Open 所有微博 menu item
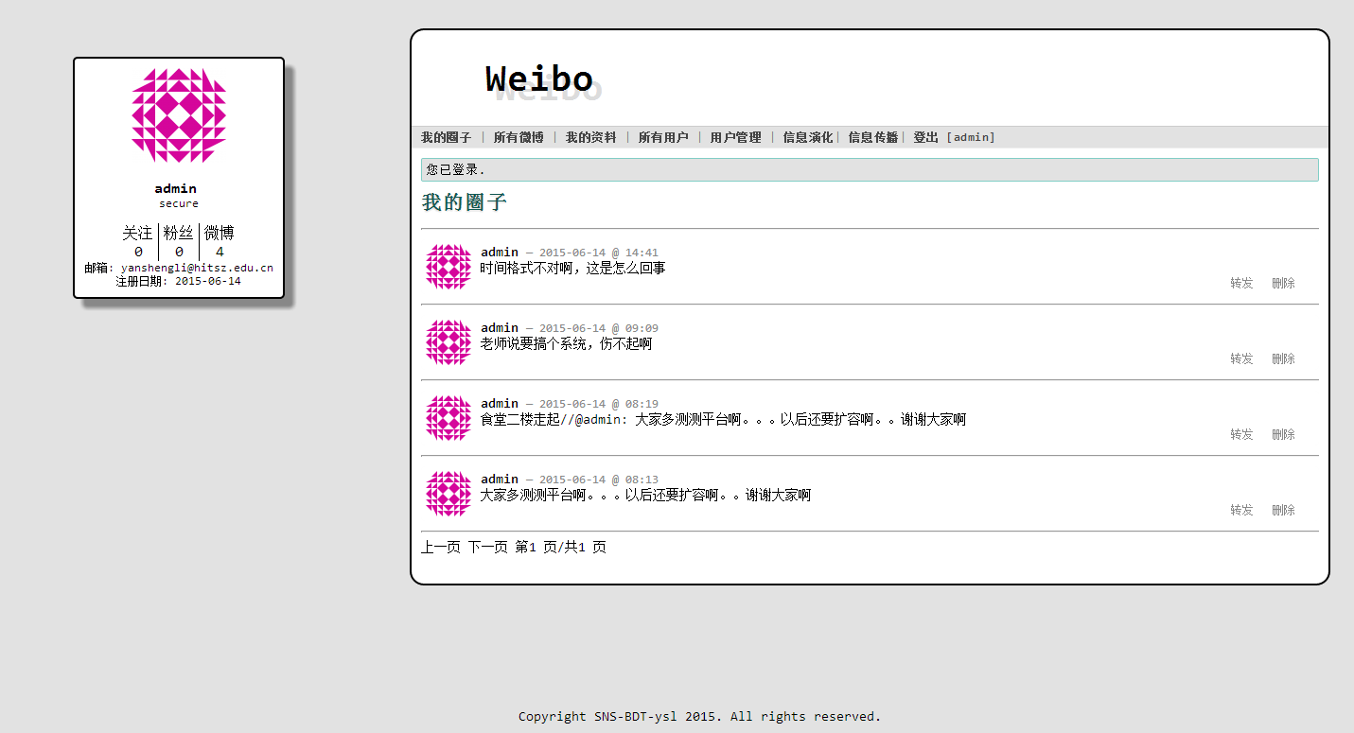This screenshot has width=1354, height=733. click(x=519, y=137)
